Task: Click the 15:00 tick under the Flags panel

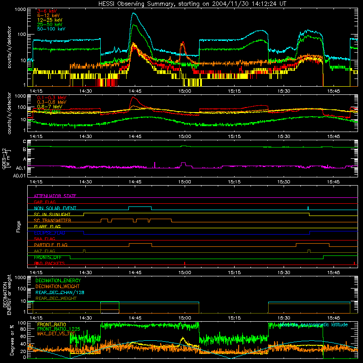Action: point(185,273)
